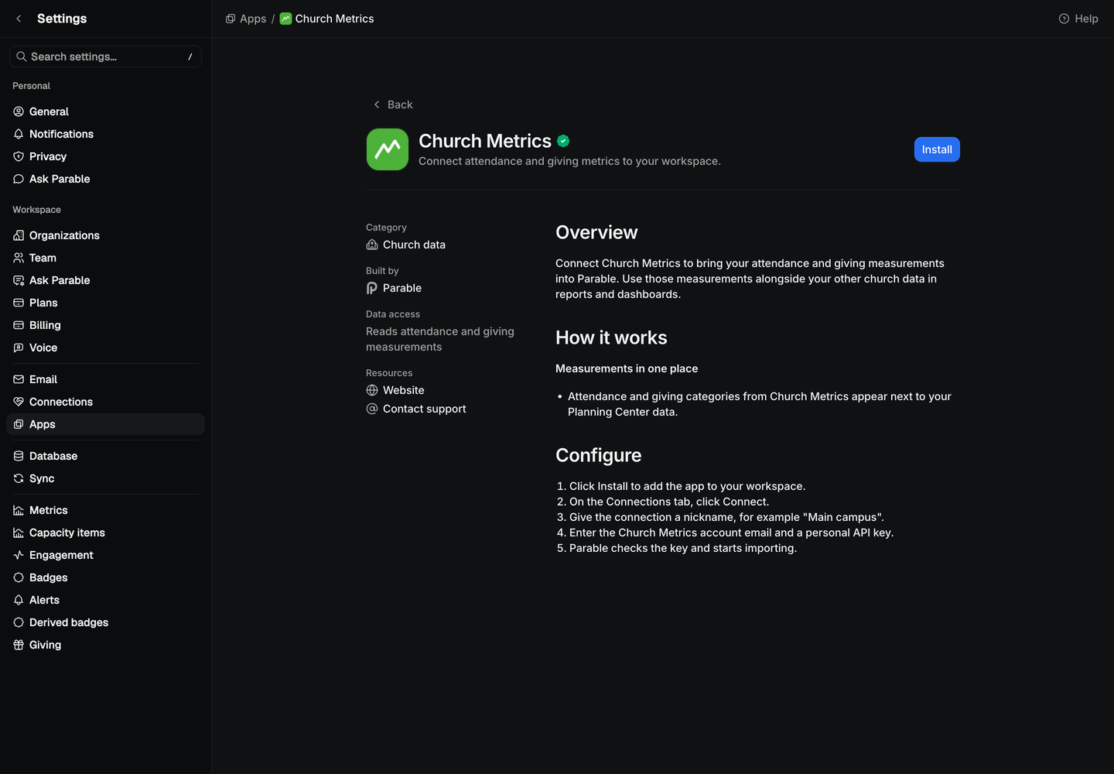Click the How it works heading
Image resolution: width=1114 pixels, height=774 pixels.
(x=611, y=337)
